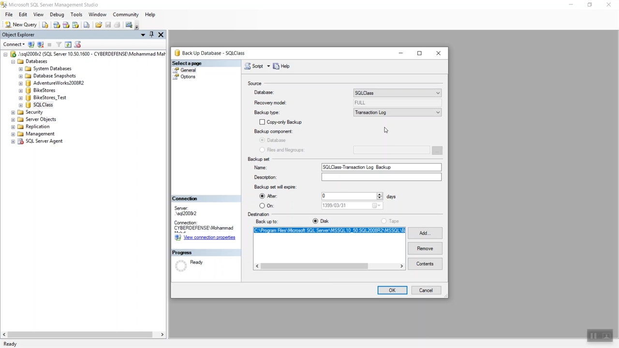Open the Activity Monitor icon in toolbar

(x=129, y=25)
